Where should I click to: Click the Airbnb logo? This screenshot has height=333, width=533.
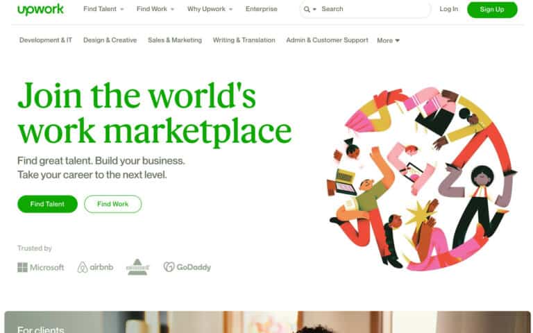(x=95, y=267)
